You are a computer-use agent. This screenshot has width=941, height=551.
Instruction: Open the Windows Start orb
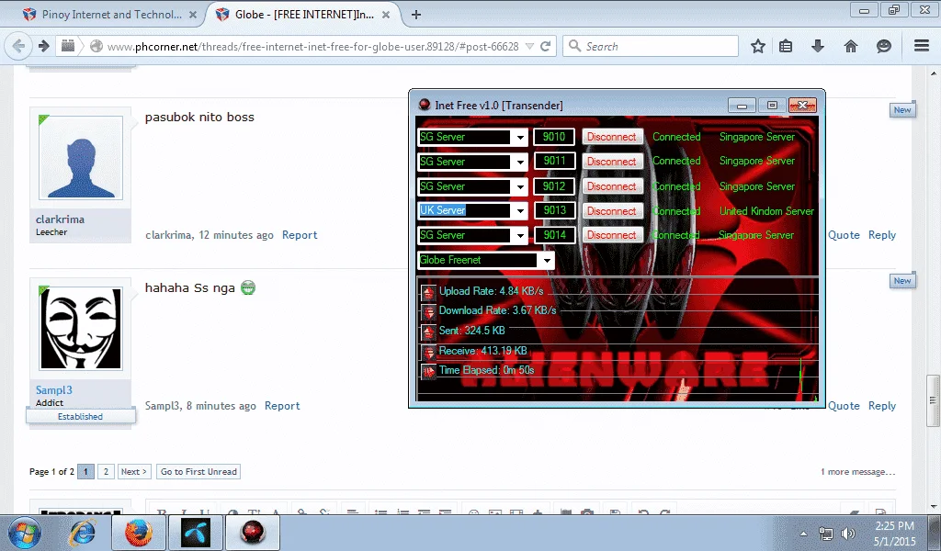[25, 533]
